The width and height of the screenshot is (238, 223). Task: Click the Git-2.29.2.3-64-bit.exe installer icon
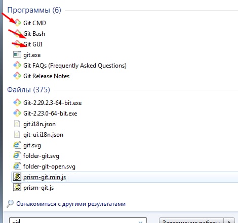[17, 102]
